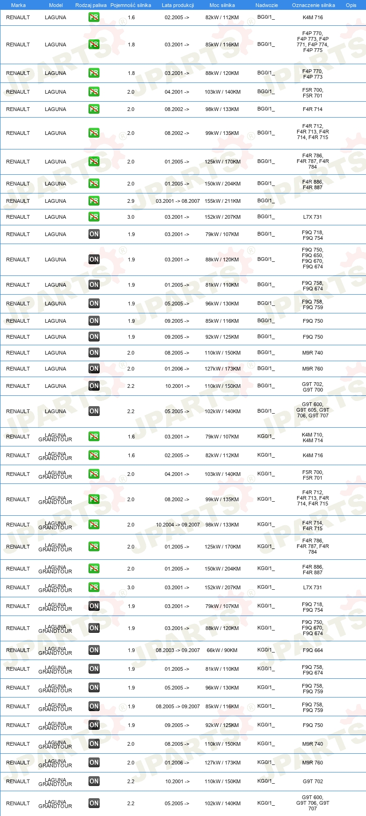Select LAGUNA GRANDTOUR in the 127kW / 173KM row

pos(55,763)
